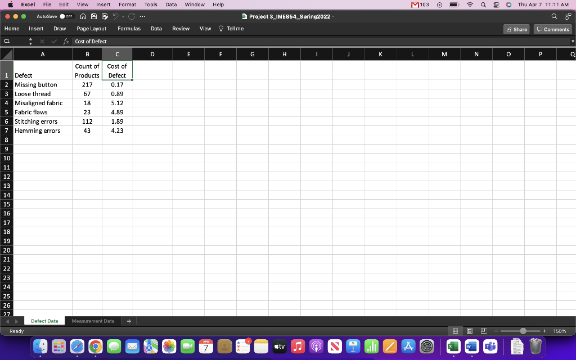Click the Redo icon
The image size is (576, 360).
[x=131, y=16]
